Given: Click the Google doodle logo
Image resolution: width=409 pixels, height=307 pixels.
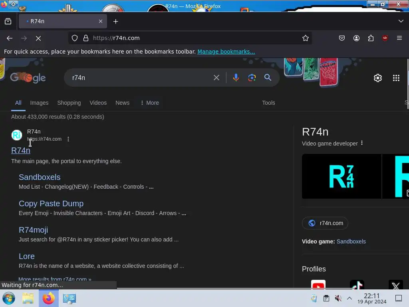Looking at the screenshot, I should pyautogui.click(x=28, y=78).
